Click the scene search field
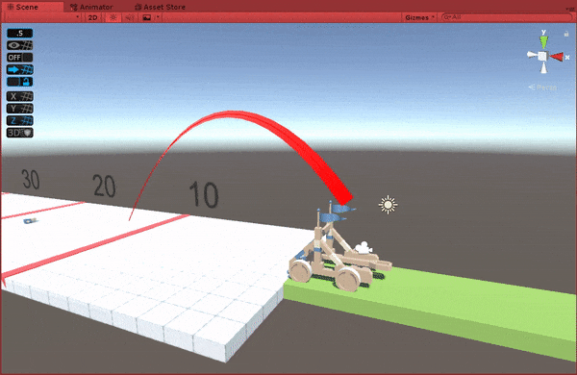The width and height of the screenshot is (577, 375). point(506,17)
